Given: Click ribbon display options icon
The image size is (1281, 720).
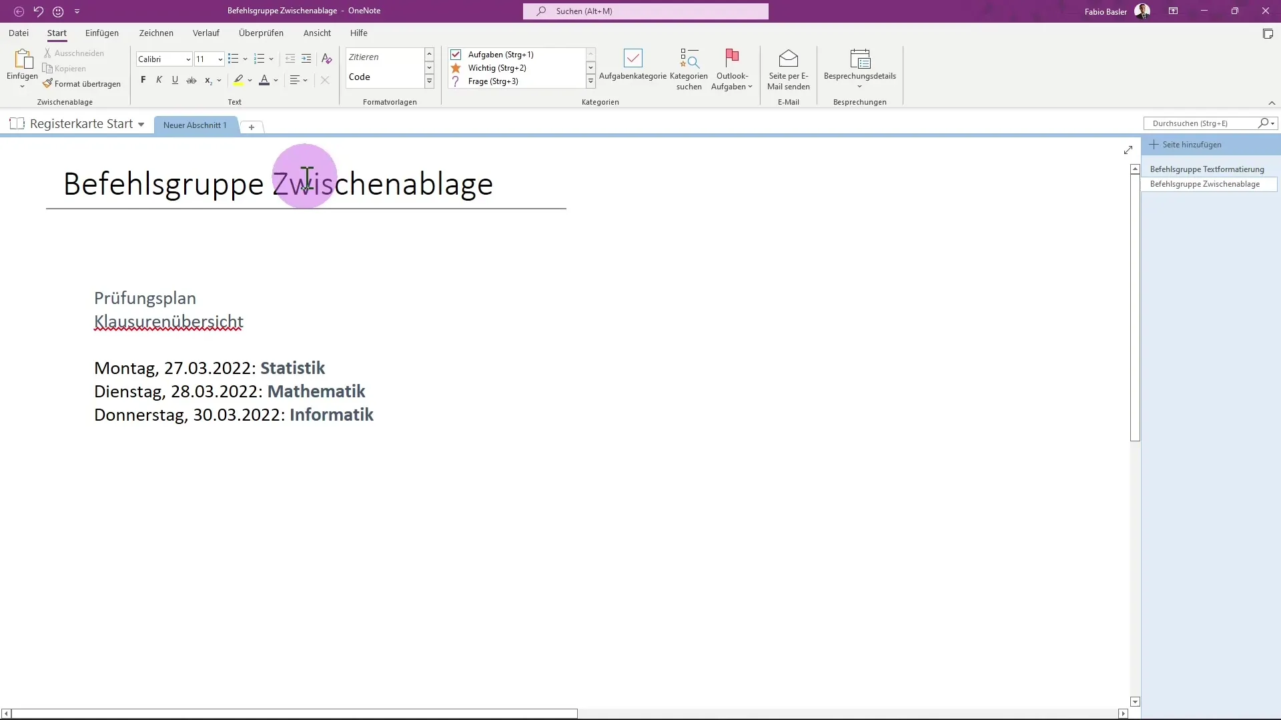Looking at the screenshot, I should 1173,11.
